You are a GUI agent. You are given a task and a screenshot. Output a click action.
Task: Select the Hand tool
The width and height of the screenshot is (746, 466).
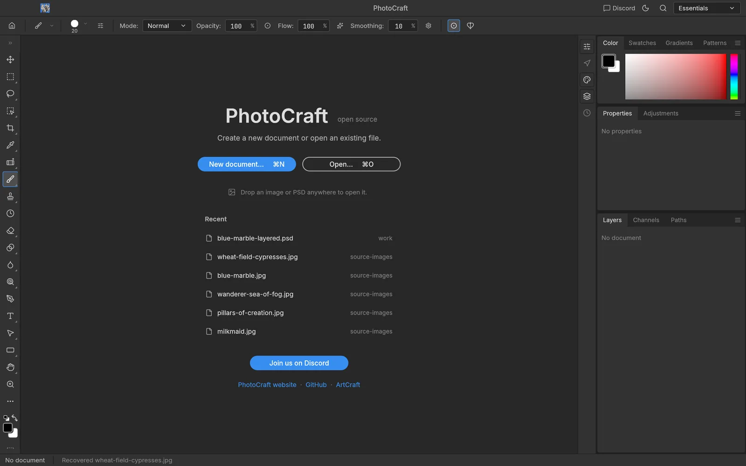10,367
